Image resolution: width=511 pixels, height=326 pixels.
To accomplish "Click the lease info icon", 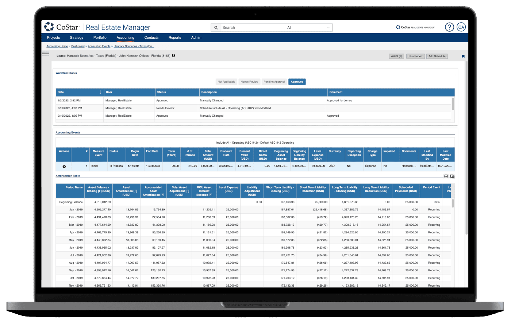I will [173, 56].
